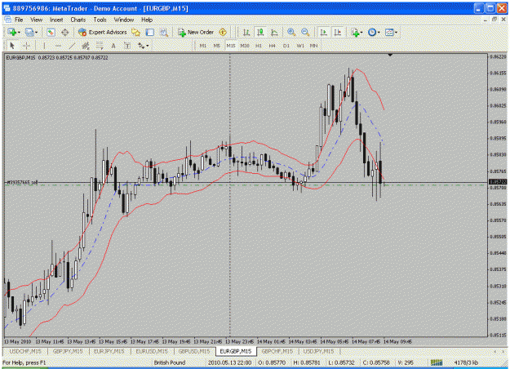
Task: Select the Vertical Line drawing tool
Action: click(x=44, y=46)
